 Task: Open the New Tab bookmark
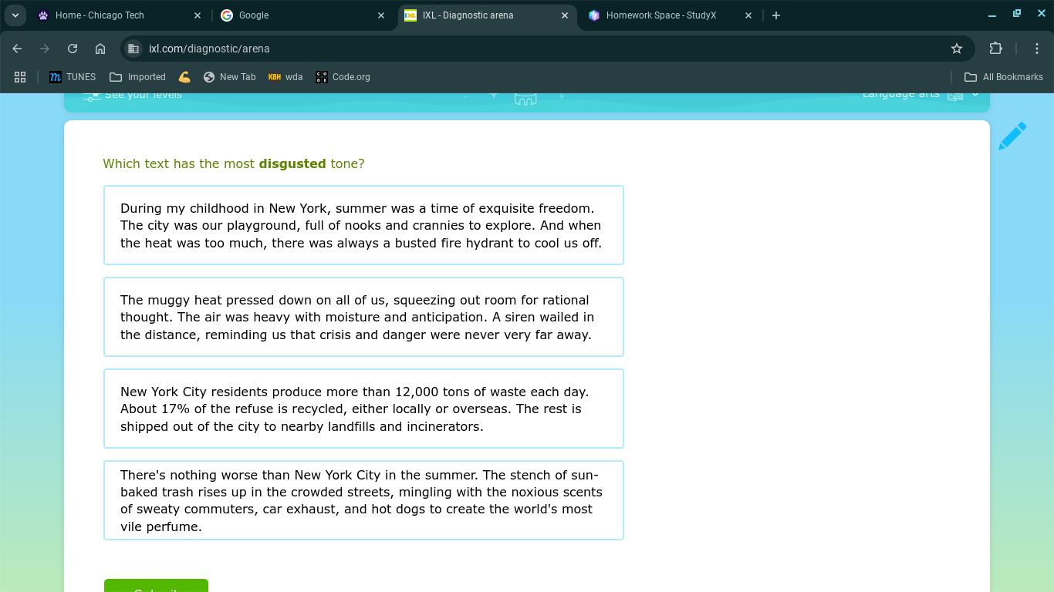tap(229, 77)
